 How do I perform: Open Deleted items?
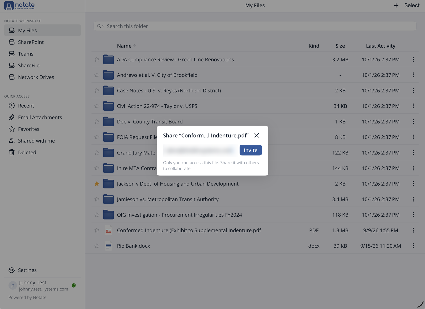[x=42, y=152]
